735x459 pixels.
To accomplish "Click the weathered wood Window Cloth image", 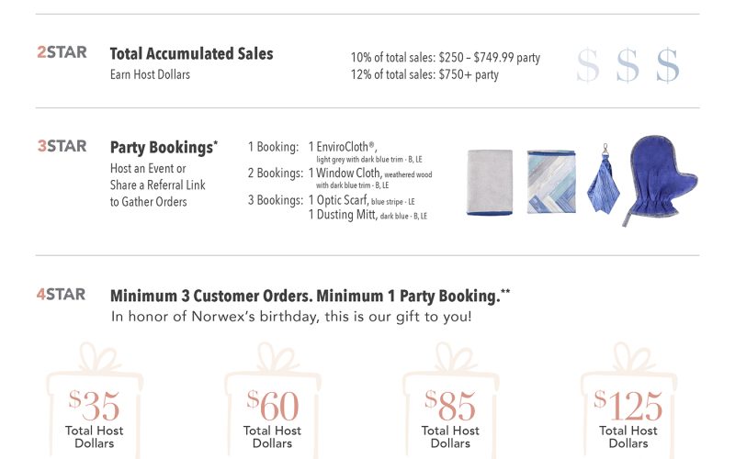I will (550, 182).
